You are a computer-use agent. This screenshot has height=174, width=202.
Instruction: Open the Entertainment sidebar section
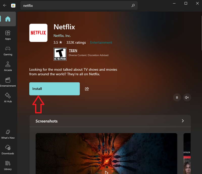[x=8, y=82]
